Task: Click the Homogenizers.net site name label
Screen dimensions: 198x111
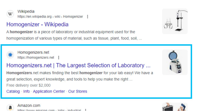Action: point(33,52)
